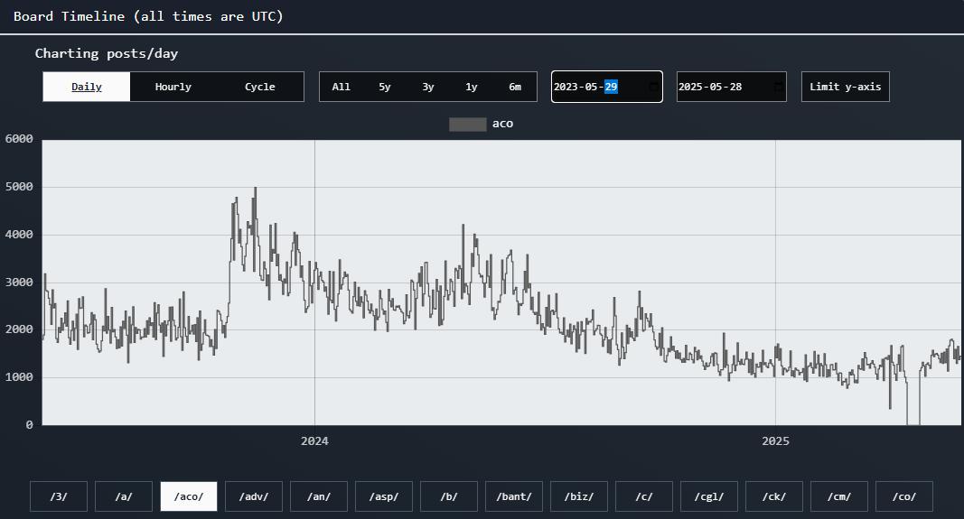The image size is (964, 519).
Task: Select the /bant/ board
Action: click(514, 496)
